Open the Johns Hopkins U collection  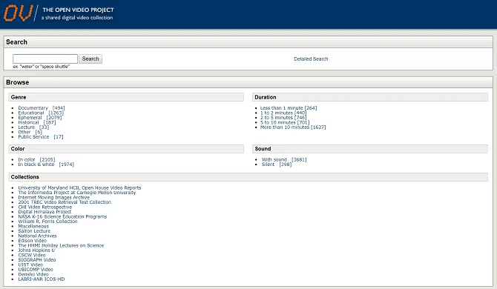click(36, 250)
